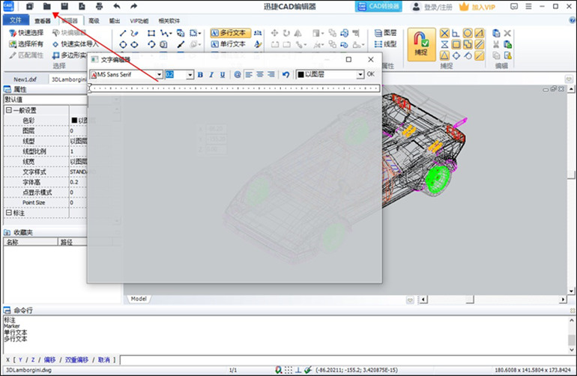
Task: Collapse the 标注 section in properties panel
Action: click(9, 213)
